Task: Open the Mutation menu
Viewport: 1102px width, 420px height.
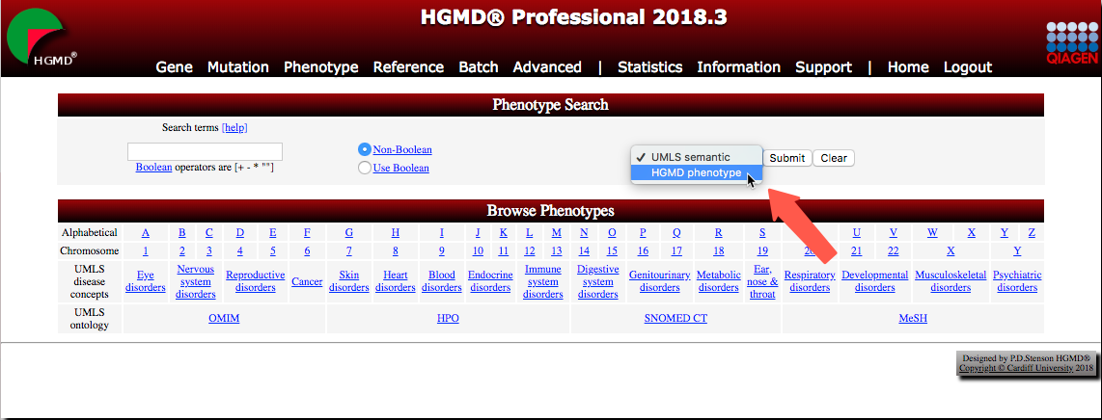Action: pyautogui.click(x=238, y=67)
